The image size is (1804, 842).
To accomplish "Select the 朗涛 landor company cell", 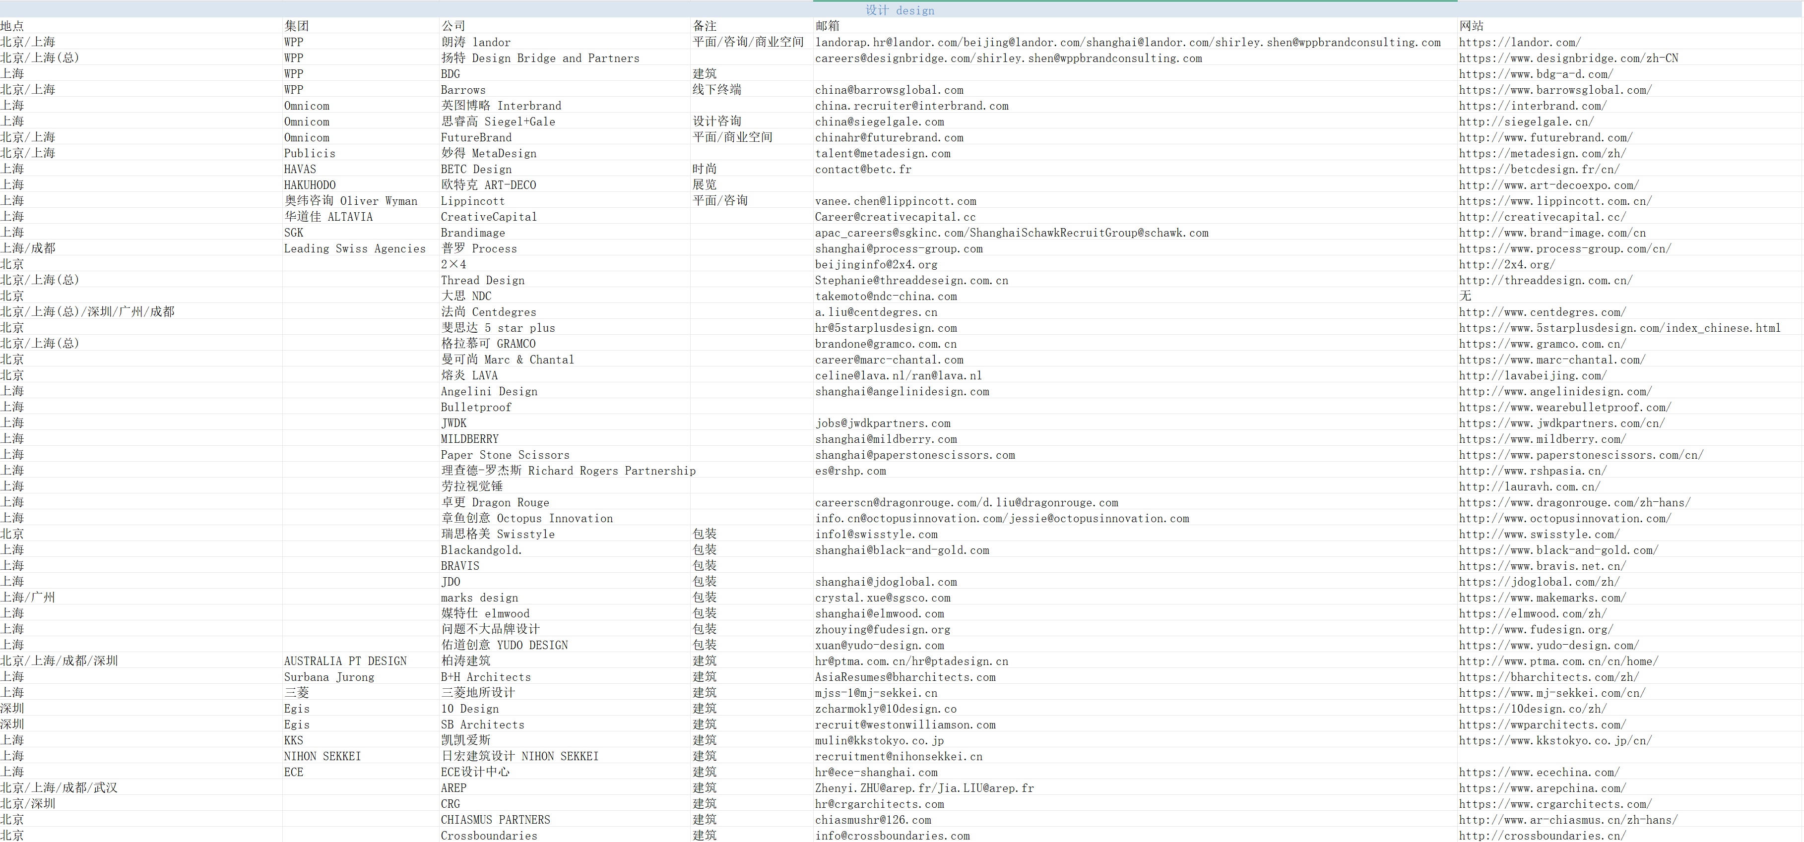I will 475,42.
